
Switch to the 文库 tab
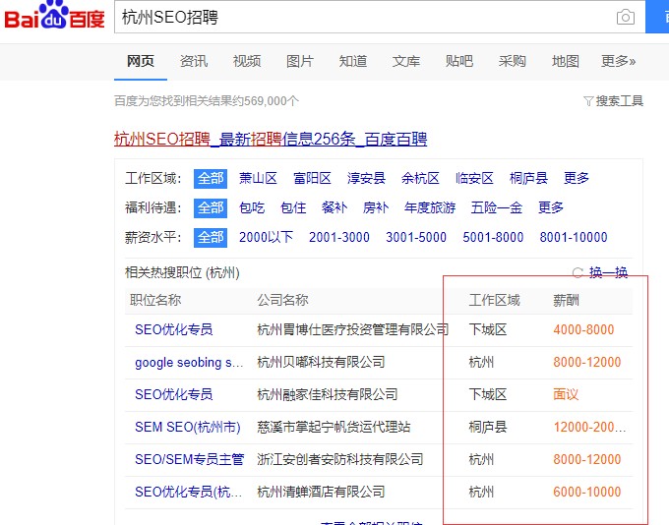[406, 61]
